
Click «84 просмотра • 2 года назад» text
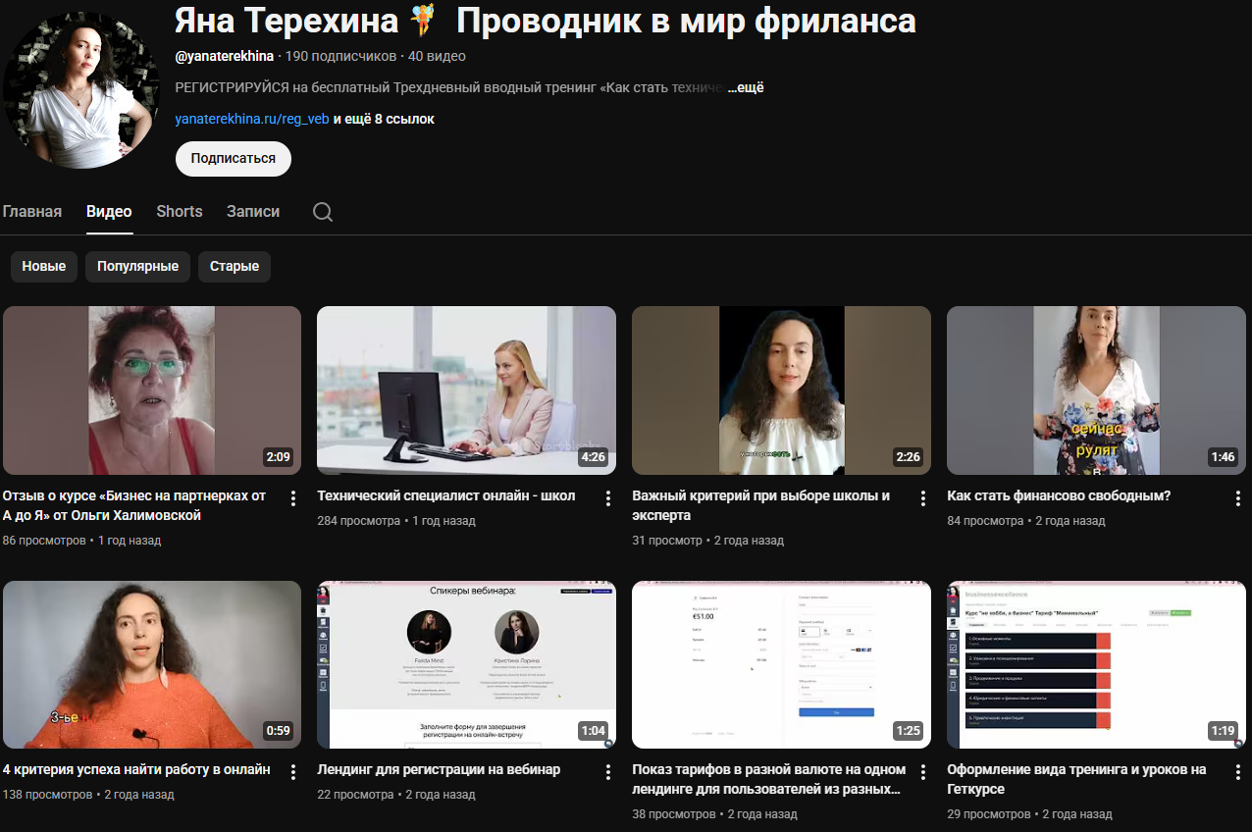click(1026, 521)
